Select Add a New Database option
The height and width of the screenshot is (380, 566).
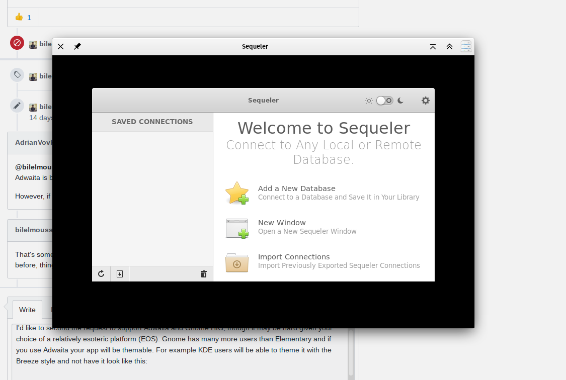322,193
